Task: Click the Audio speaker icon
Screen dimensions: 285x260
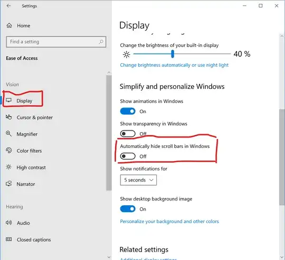Action: [9, 223]
